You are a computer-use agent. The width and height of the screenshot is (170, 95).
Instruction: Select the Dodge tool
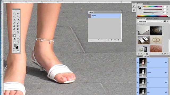[x=18, y=32]
